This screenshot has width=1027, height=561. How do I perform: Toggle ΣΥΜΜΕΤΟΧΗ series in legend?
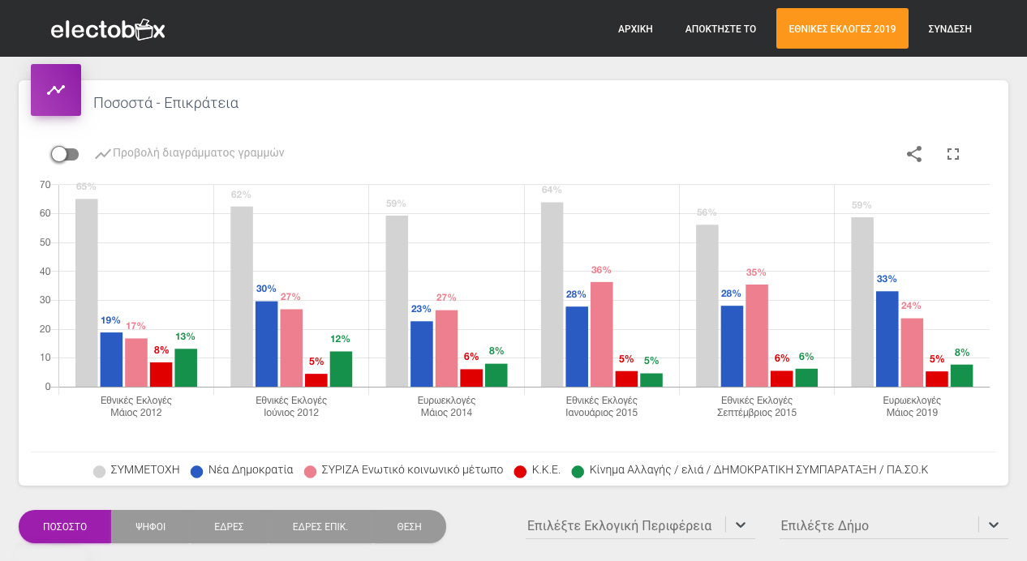[137, 470]
